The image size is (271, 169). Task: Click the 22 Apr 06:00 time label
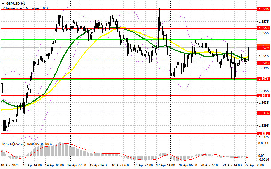pos(254,165)
